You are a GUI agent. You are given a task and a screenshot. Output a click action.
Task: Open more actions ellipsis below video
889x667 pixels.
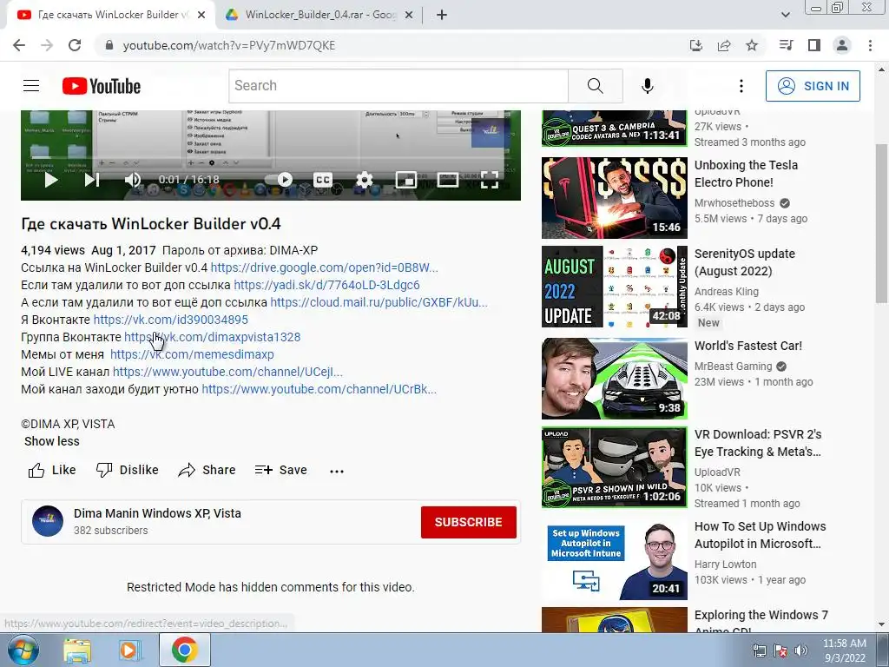(337, 471)
